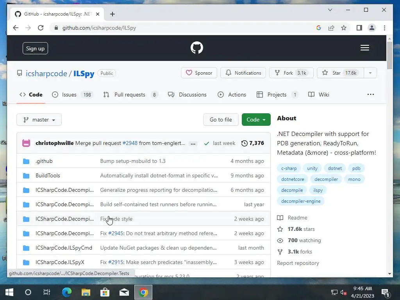Image resolution: width=400 pixels, height=300 pixels.
Task: Open Mail app from taskbar
Action: coord(124,292)
